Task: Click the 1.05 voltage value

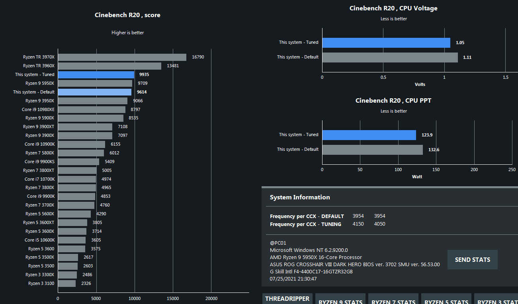Action: point(460,43)
